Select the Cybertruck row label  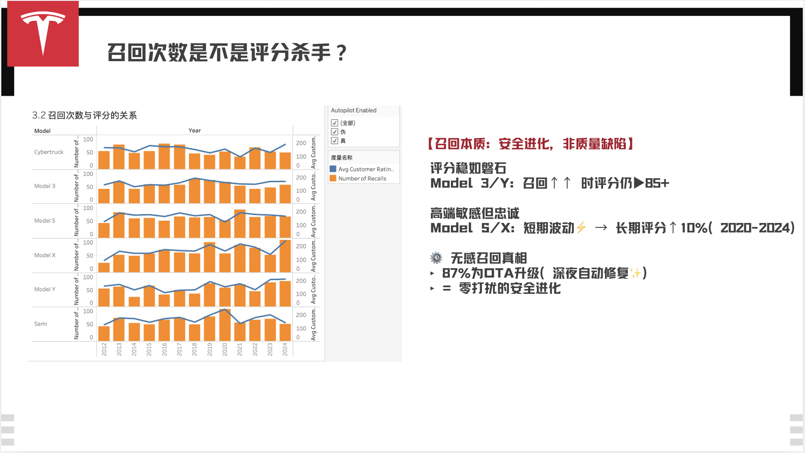[x=49, y=152]
